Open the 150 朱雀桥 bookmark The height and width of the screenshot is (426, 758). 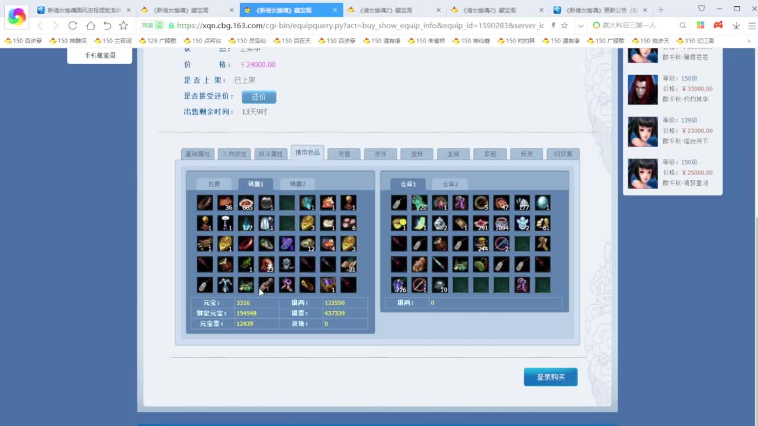426,40
